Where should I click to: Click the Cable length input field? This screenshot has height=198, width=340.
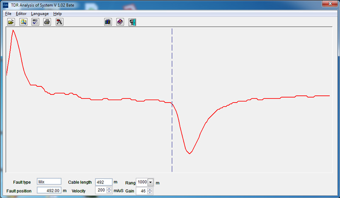pos(104,182)
